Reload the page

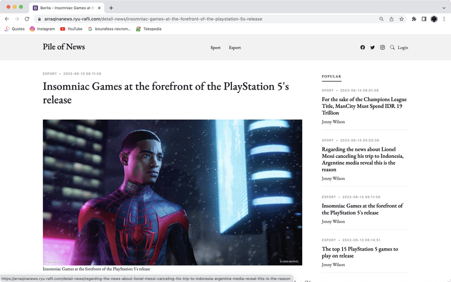[x=27, y=19]
